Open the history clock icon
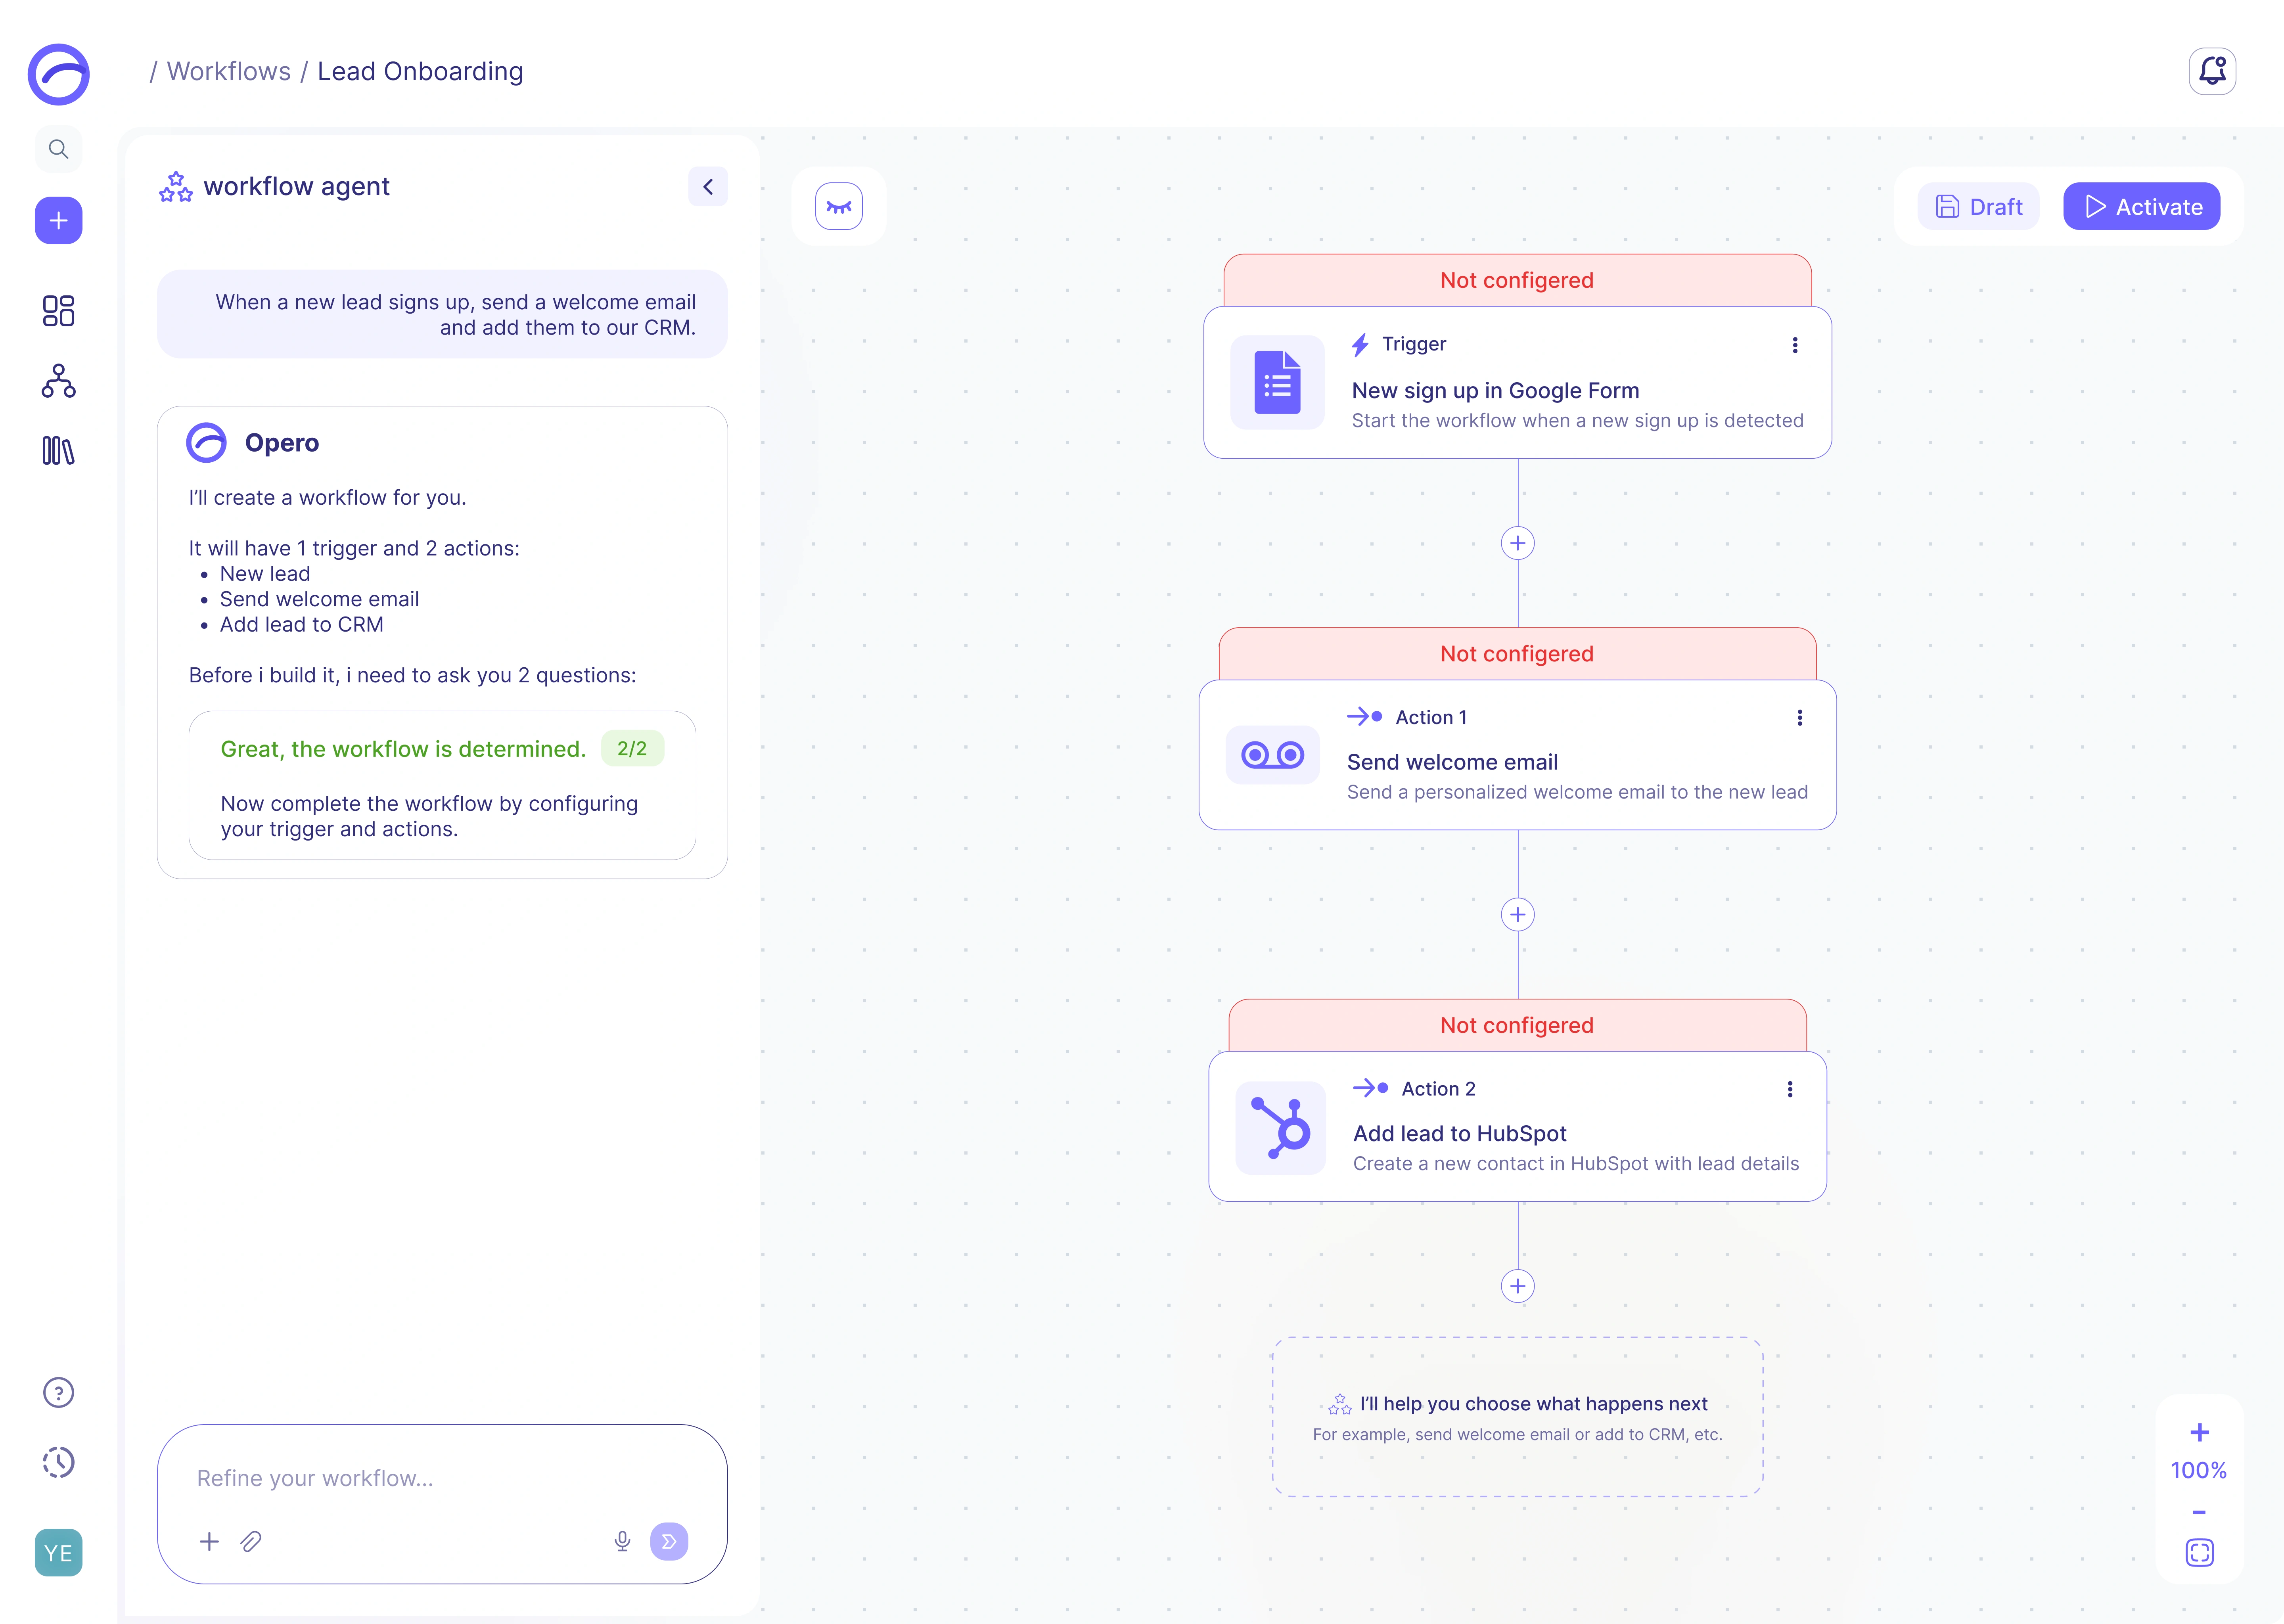 [58, 1462]
